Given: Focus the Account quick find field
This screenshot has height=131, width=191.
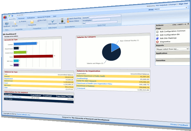Looking at the screenshot, I should coord(105,16).
